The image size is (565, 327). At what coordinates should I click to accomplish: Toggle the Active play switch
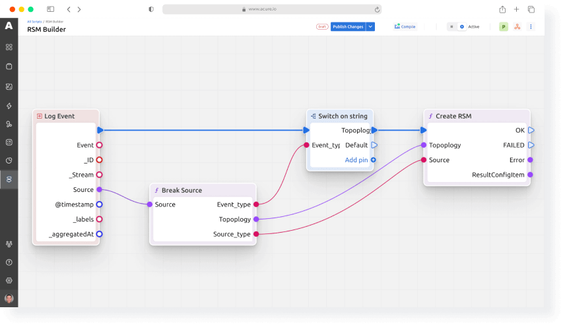(462, 26)
